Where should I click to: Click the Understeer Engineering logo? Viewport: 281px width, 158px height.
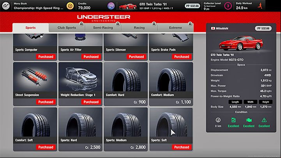[x=104, y=18]
